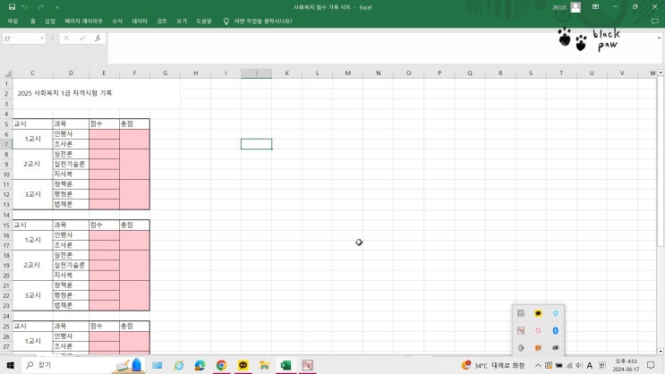Click the Enter checkmark formula bar icon
The height and width of the screenshot is (374, 665).
point(81,38)
